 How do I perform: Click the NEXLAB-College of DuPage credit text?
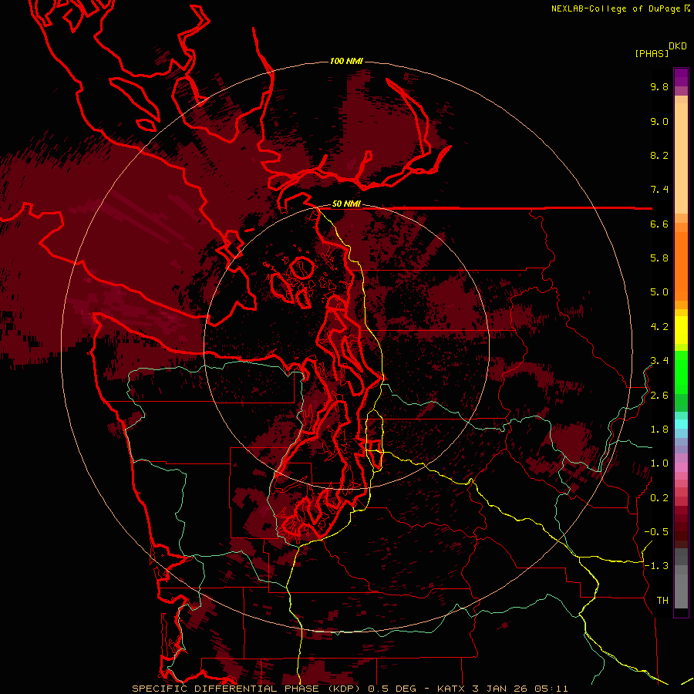(x=617, y=8)
